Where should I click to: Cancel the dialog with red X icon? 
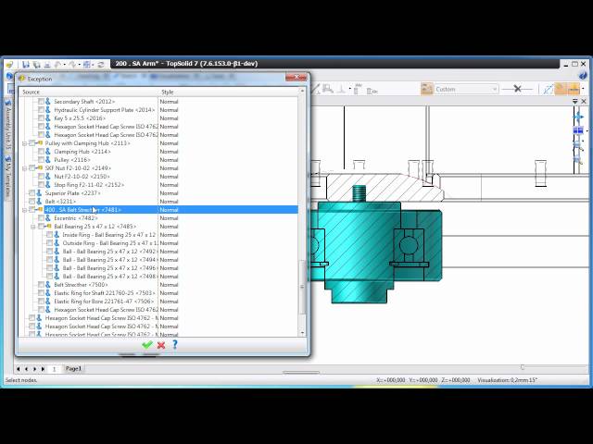click(x=160, y=345)
